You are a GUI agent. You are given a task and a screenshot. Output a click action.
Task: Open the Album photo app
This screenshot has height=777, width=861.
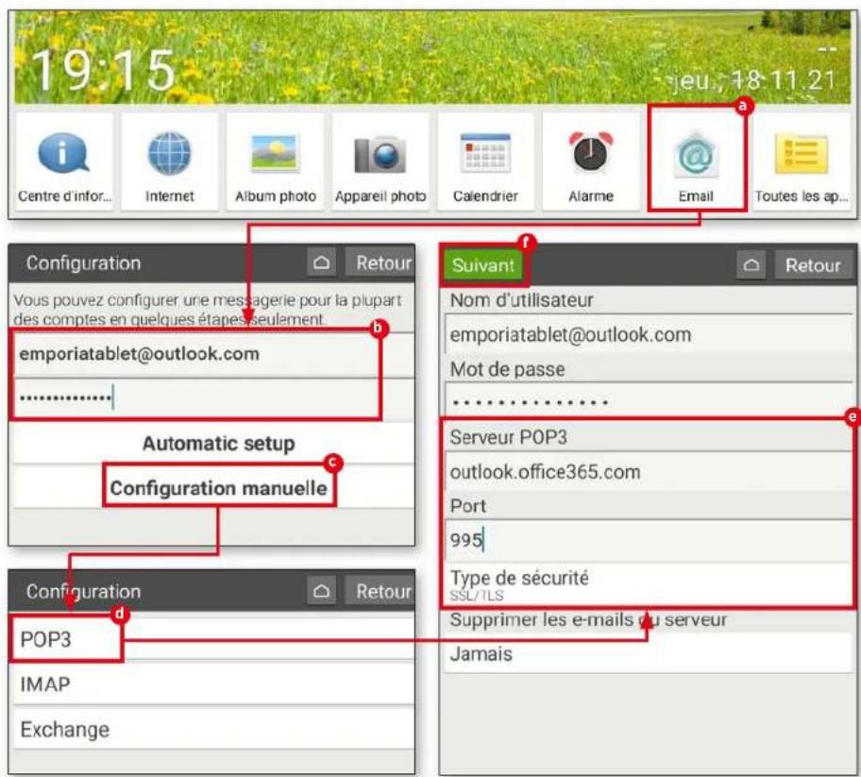[x=275, y=162]
